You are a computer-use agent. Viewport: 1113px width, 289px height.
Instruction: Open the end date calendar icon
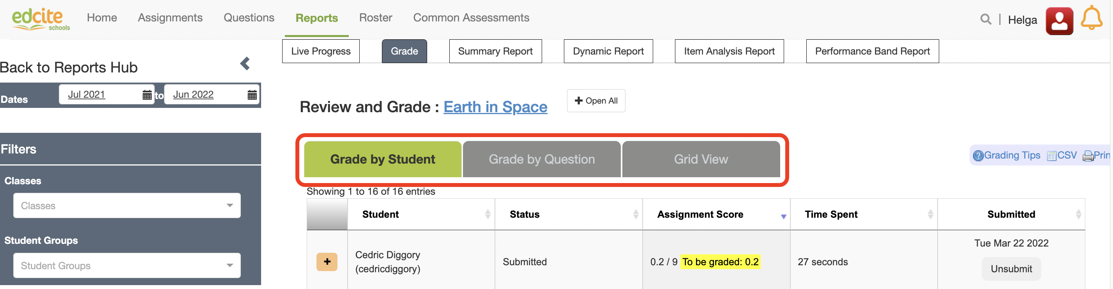click(x=252, y=95)
